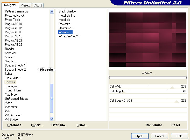Choose the What Are You?... filter
The height and width of the screenshot is (140, 190).
69,36
